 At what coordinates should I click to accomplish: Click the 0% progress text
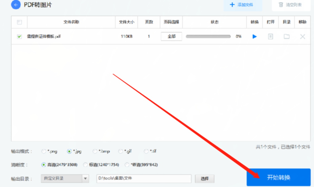(x=239, y=36)
